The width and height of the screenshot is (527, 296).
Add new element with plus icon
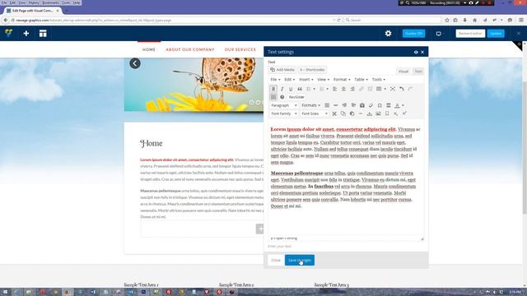click(26, 33)
